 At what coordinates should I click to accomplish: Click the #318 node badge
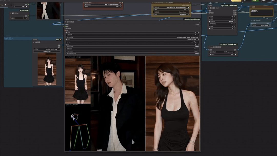point(58,40)
